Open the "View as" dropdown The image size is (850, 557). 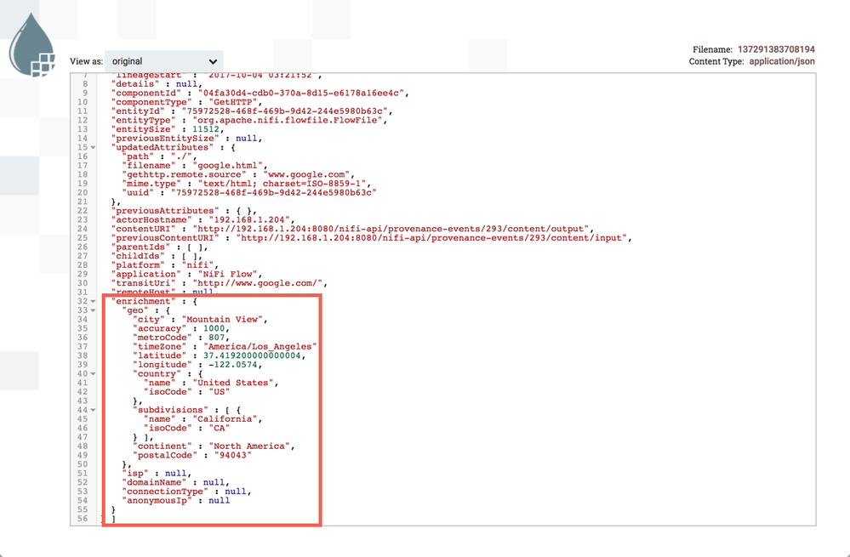(x=163, y=60)
